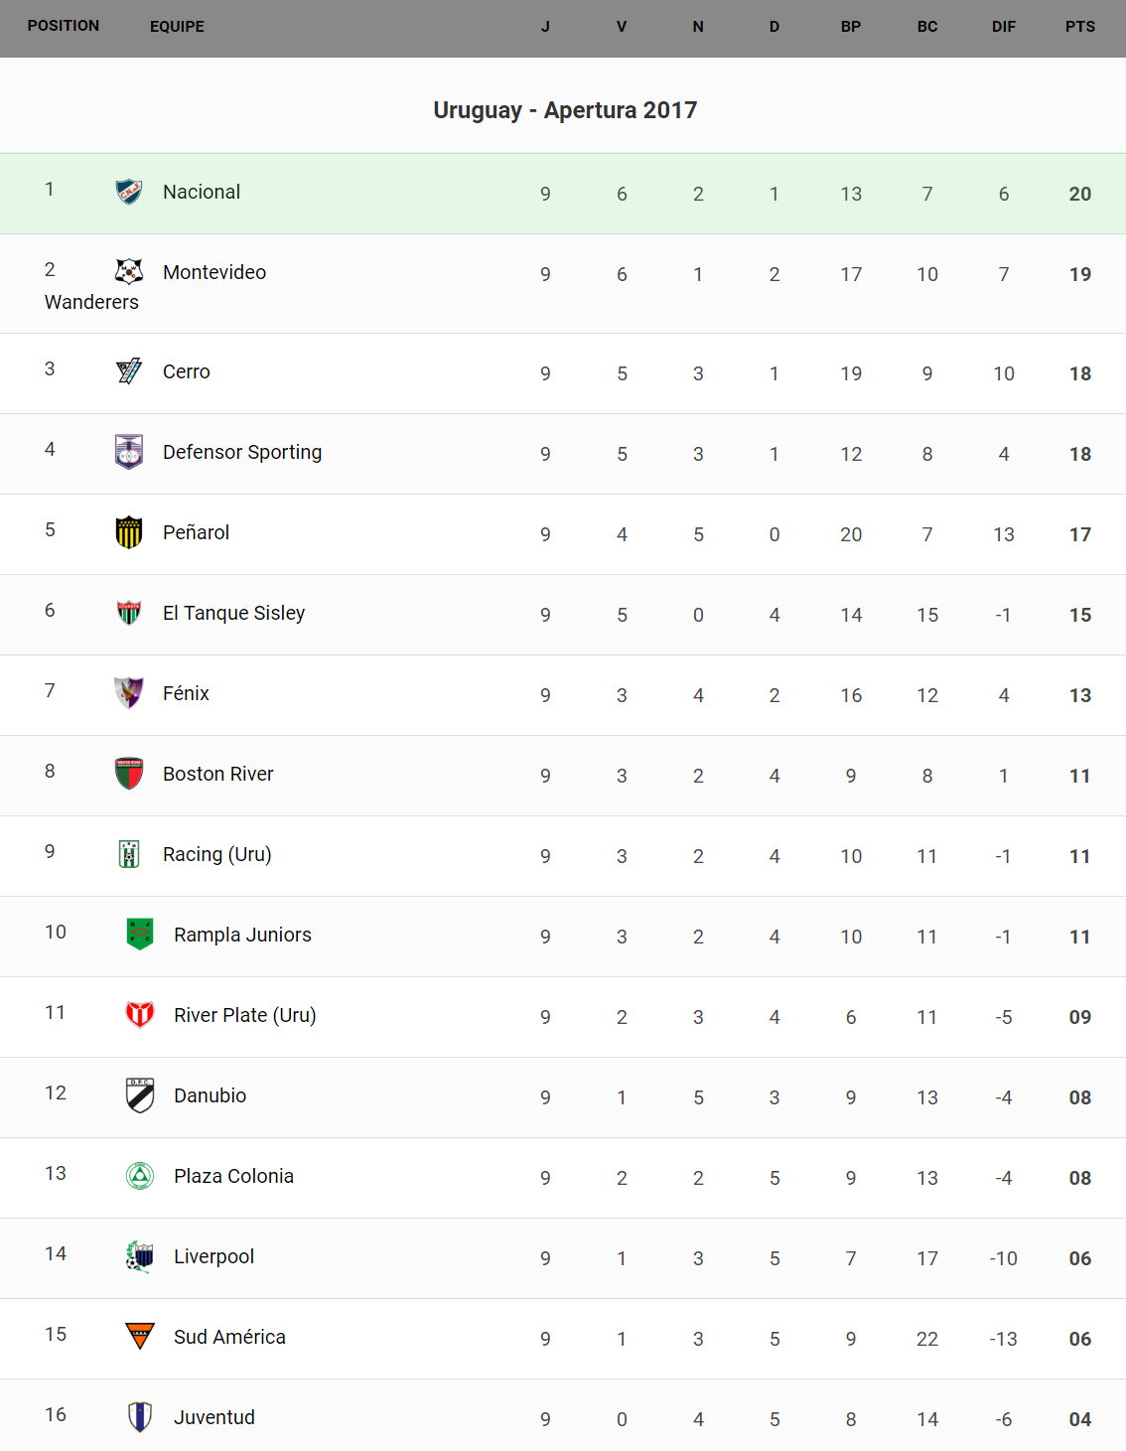Open the Plaza Colonia team name
Screen dimensions: 1126x1451
point(233,1176)
